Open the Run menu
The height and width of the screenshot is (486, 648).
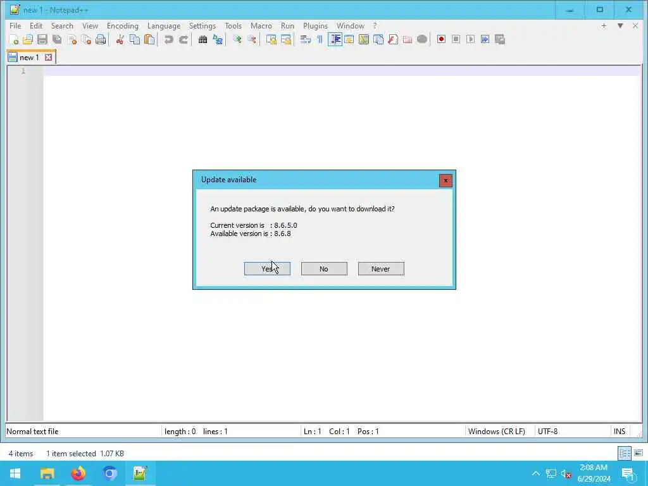coord(288,25)
